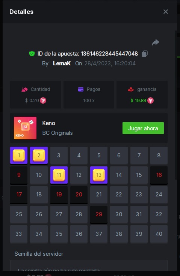Click the Jugar ahora button
Screen dimensions: 180x276
click(143, 128)
